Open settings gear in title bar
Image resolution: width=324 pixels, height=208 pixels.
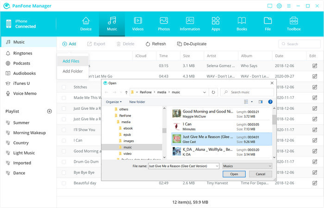click(279, 6)
